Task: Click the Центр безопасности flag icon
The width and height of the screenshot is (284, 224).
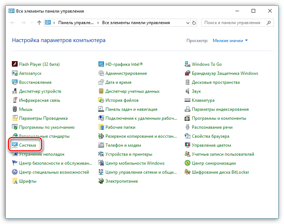Action: coord(15,163)
